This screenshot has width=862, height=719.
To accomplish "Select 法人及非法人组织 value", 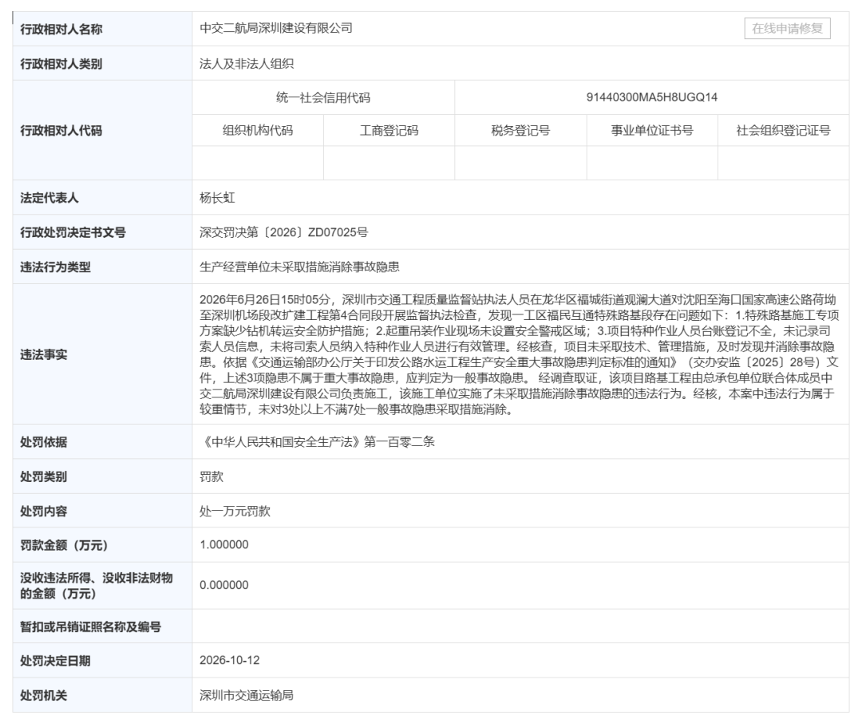I will coord(247,64).
